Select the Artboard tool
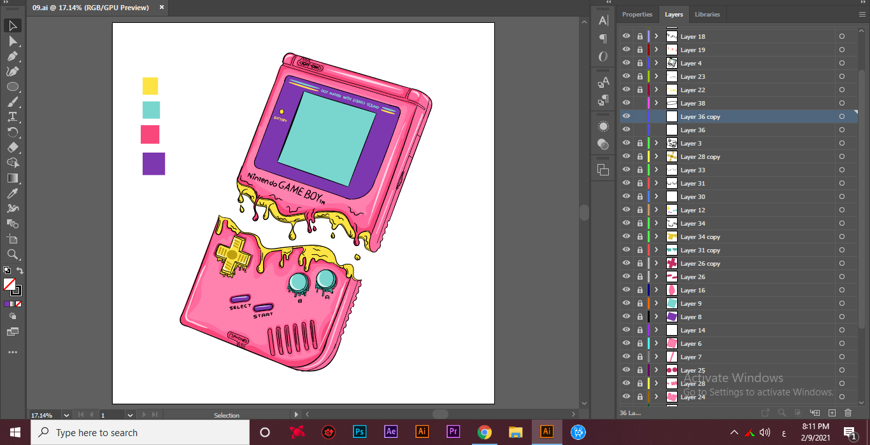 coord(12,239)
